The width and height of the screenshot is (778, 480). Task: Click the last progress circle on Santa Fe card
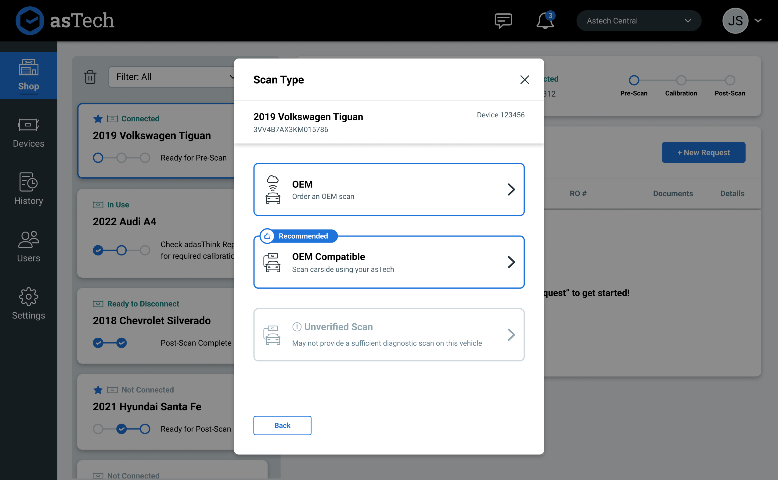tap(145, 429)
